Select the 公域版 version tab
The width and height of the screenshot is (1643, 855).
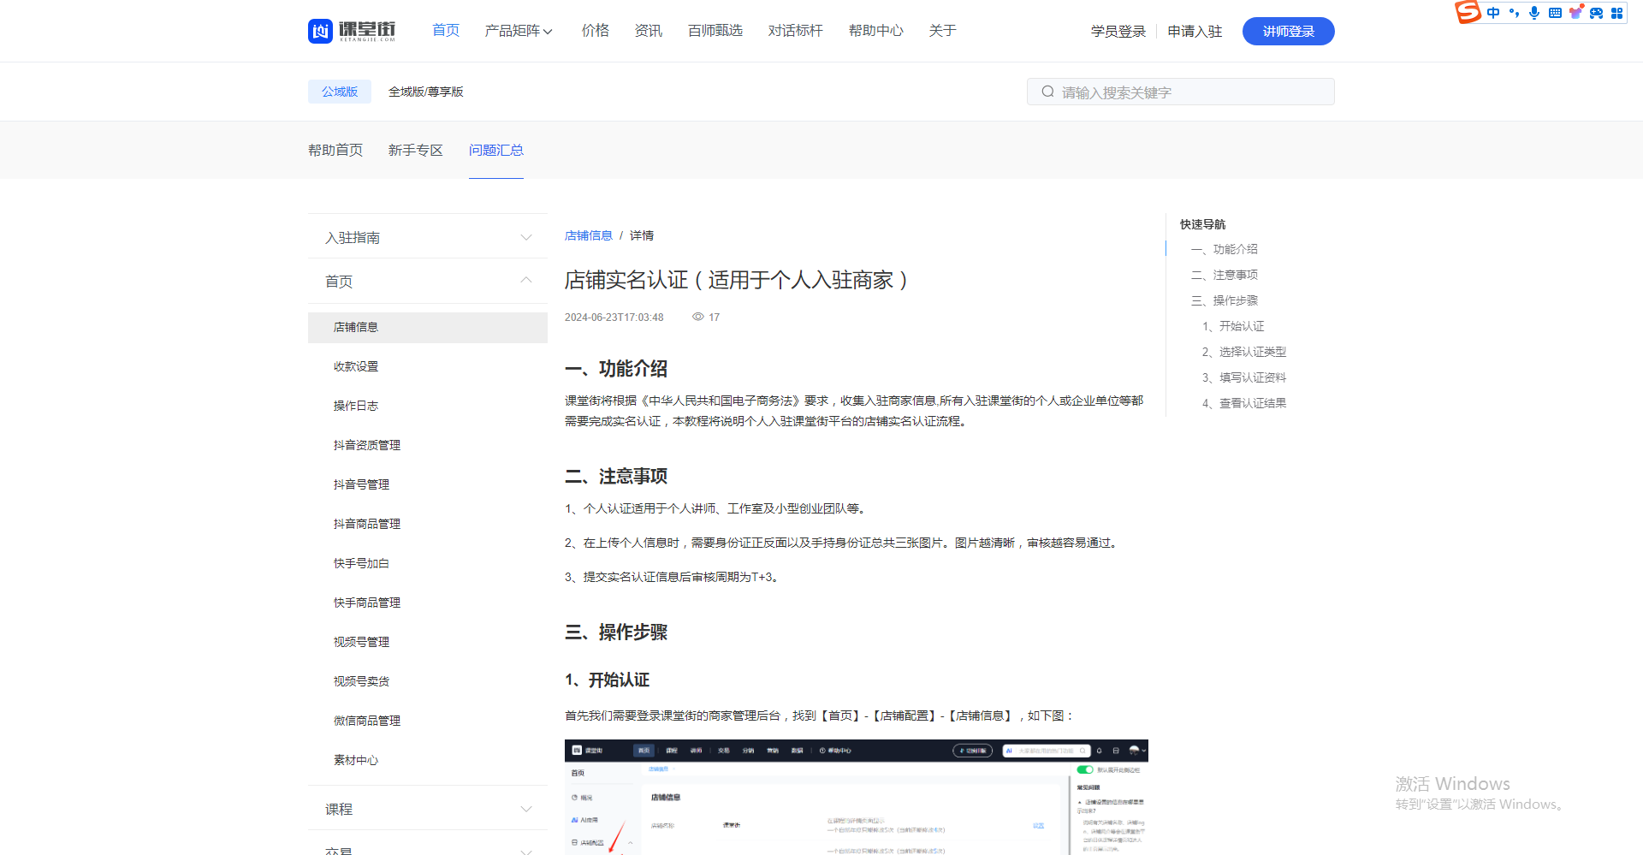coord(340,92)
